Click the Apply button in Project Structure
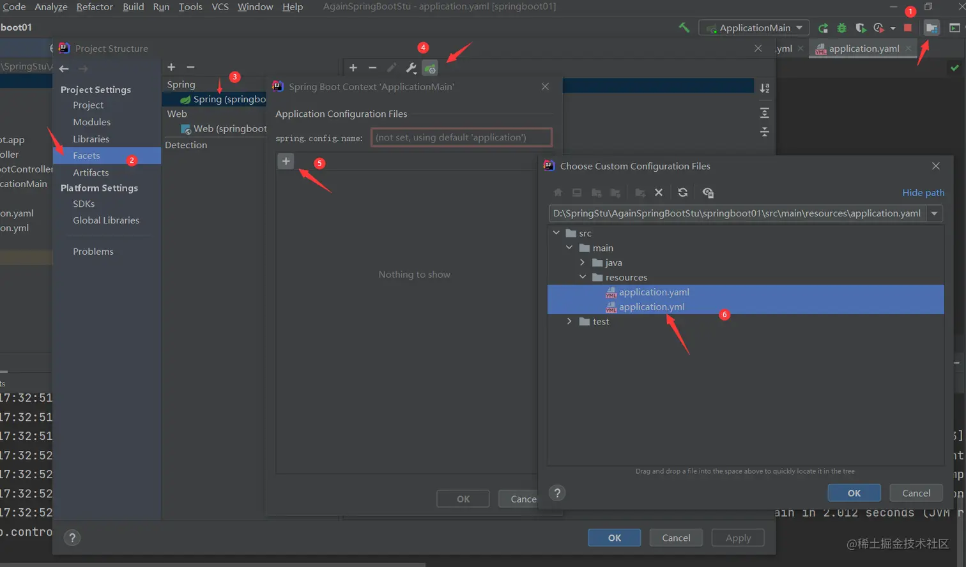This screenshot has width=966, height=567. (739, 538)
